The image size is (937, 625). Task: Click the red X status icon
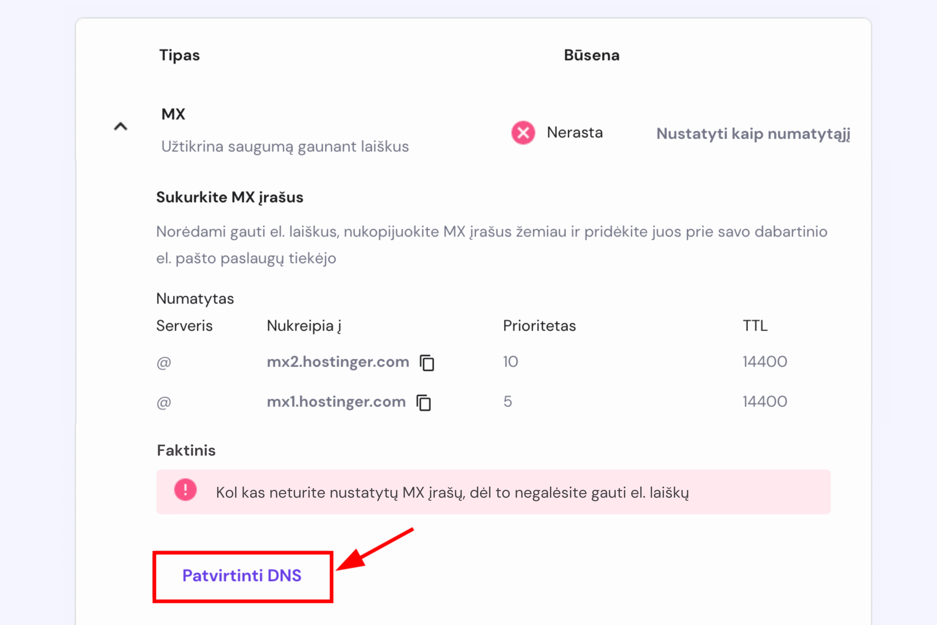(x=523, y=133)
